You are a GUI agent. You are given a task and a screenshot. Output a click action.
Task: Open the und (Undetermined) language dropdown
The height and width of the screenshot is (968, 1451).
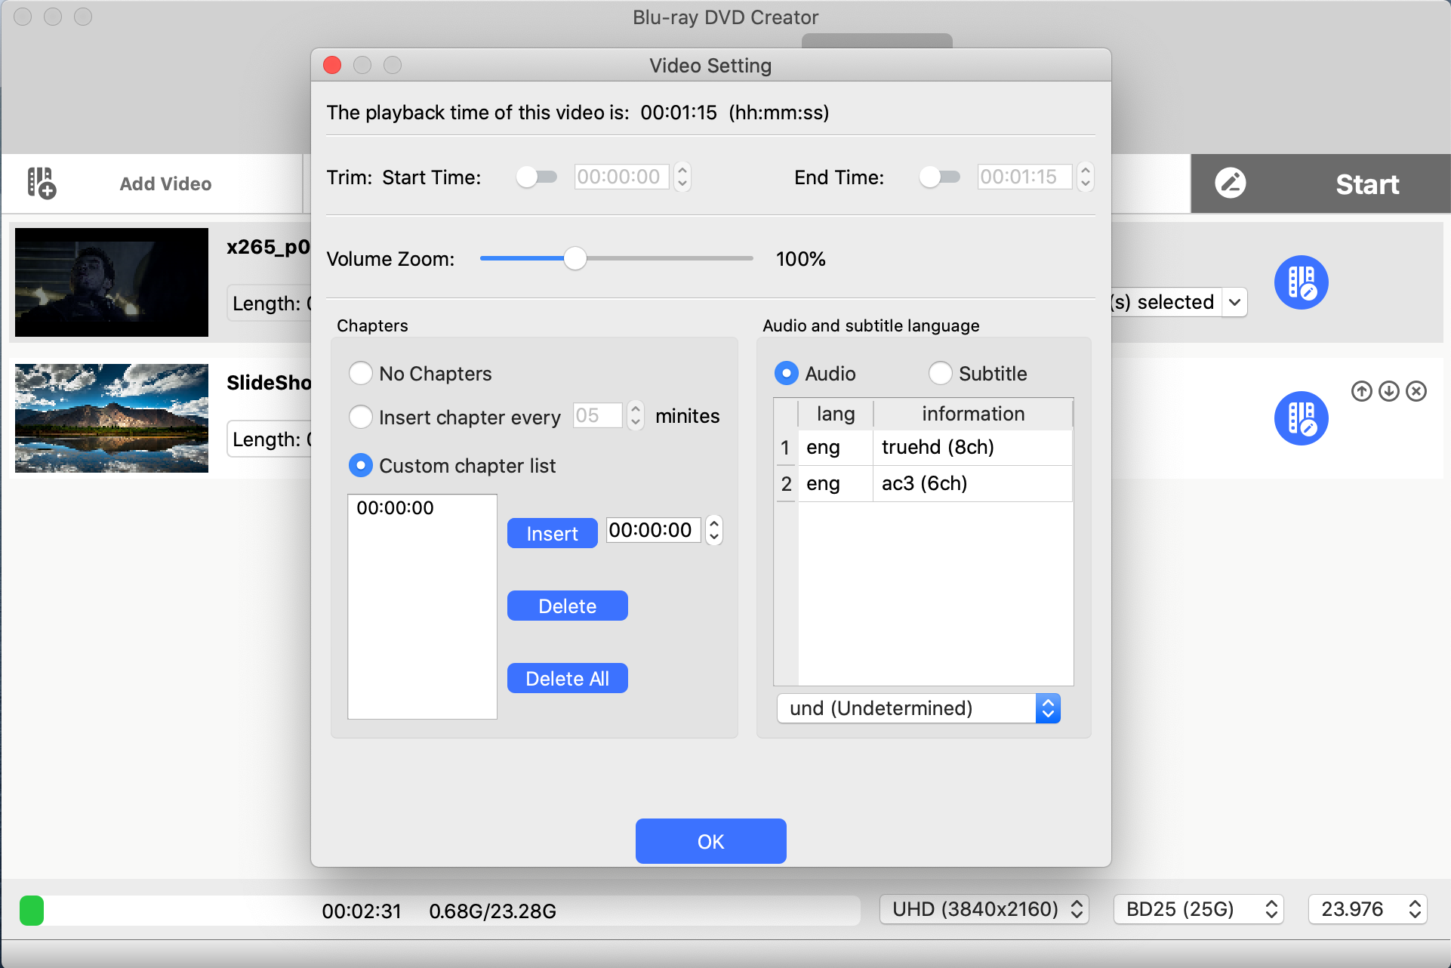[x=919, y=708]
